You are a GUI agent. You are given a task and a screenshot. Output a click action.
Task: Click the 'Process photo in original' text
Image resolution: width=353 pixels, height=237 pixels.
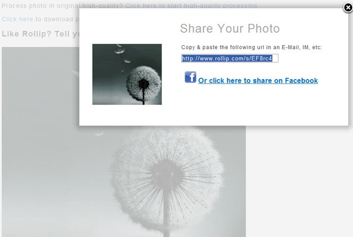(40, 6)
